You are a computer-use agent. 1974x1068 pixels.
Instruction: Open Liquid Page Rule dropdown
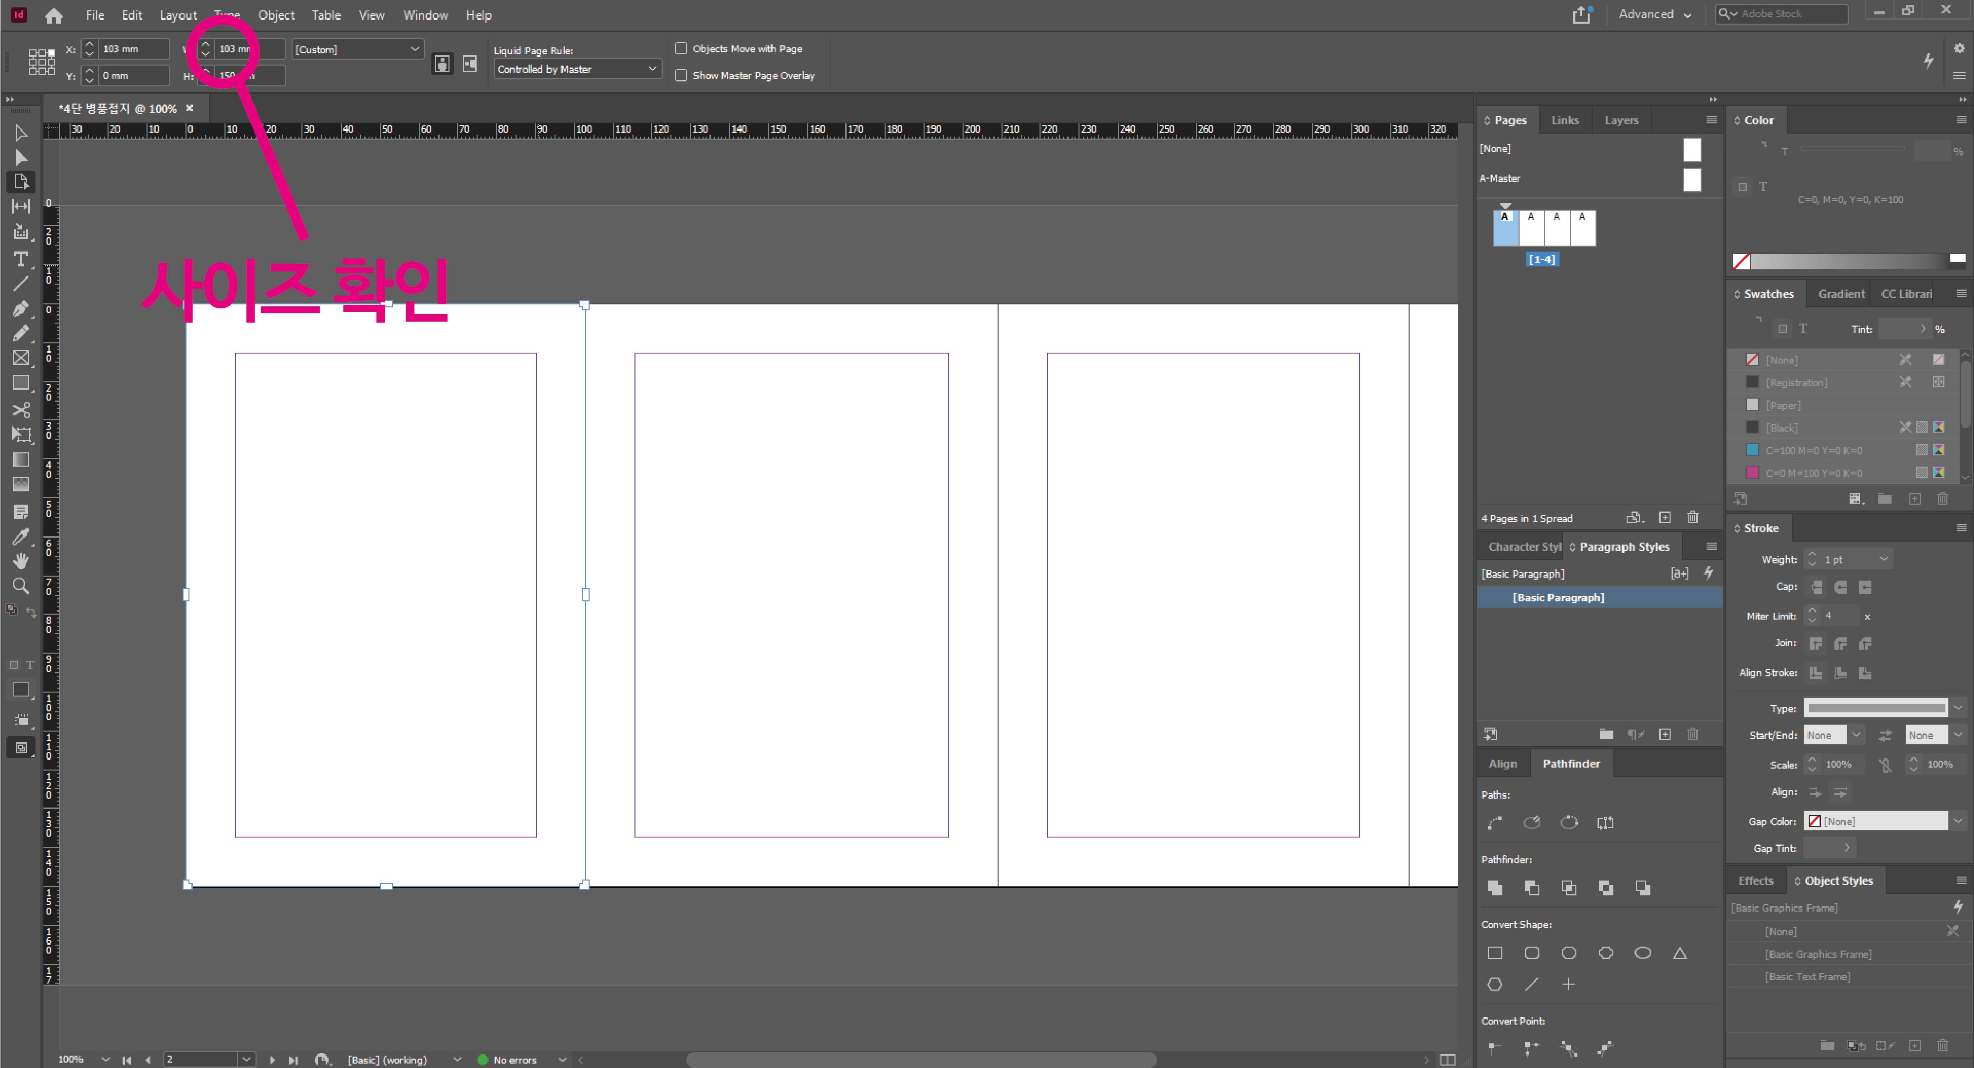point(577,69)
